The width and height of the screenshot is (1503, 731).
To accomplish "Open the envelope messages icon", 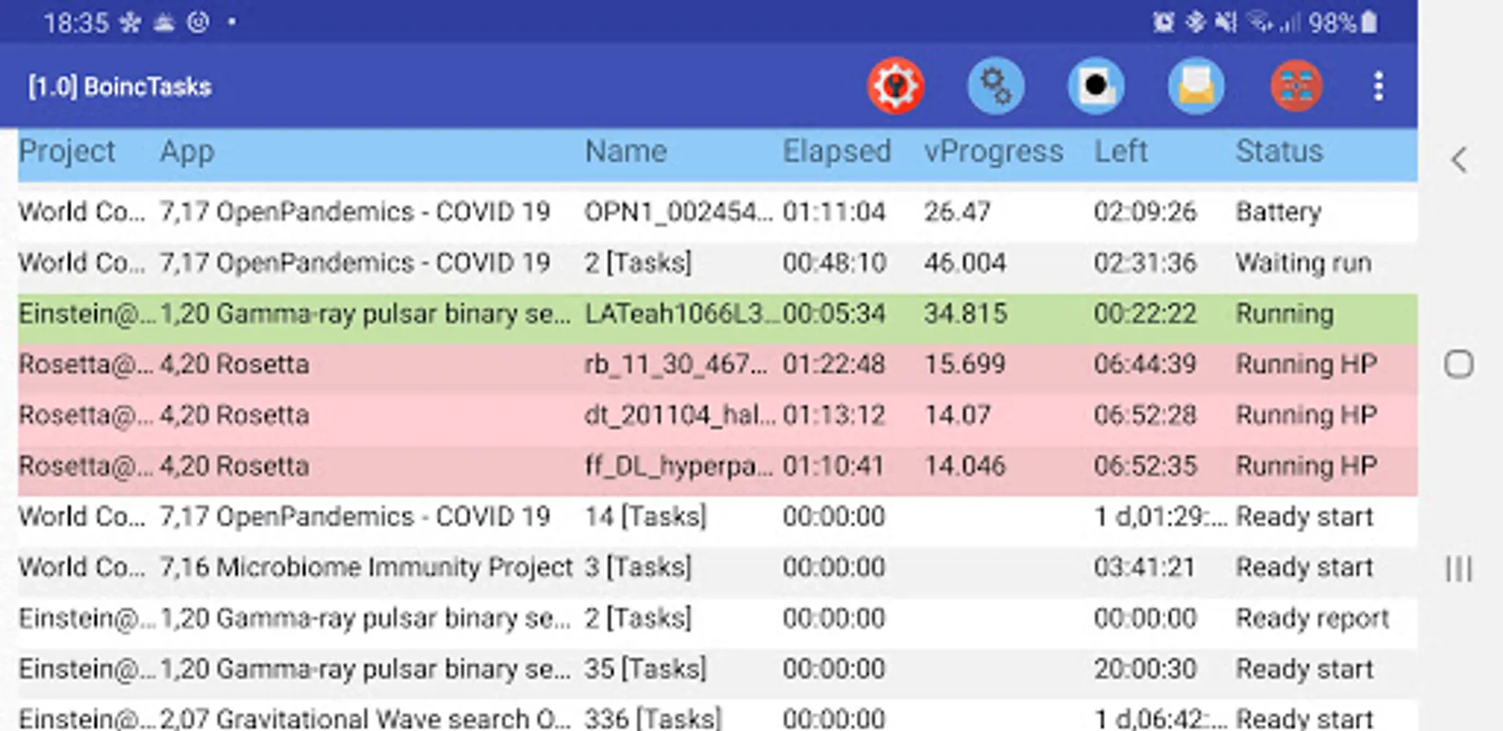I will point(1196,86).
